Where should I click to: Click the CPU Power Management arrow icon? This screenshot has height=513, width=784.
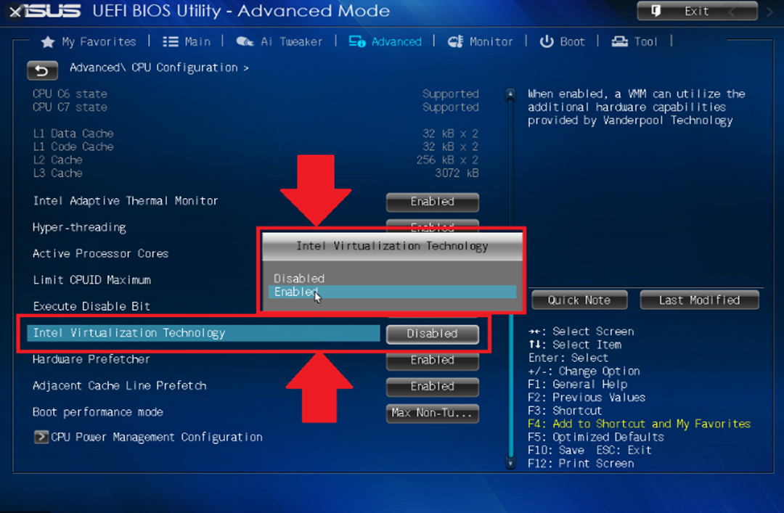tap(41, 437)
